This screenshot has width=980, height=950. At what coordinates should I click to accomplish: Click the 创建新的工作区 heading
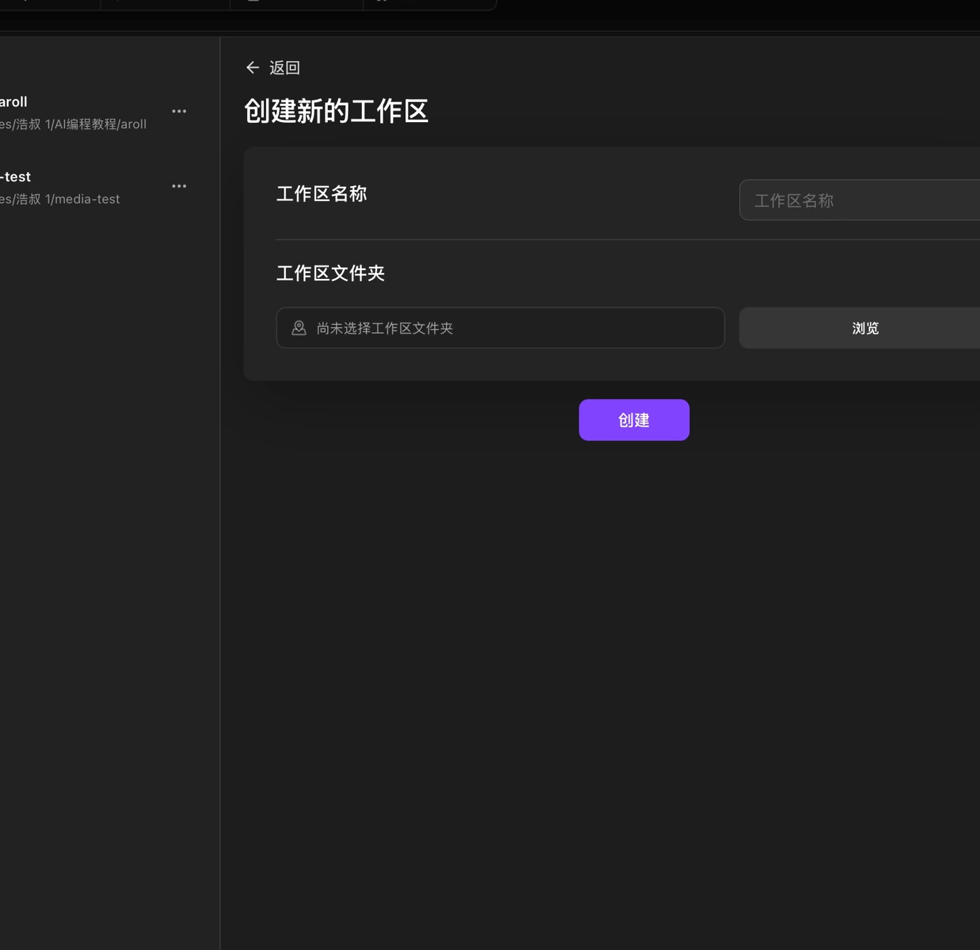click(x=336, y=111)
